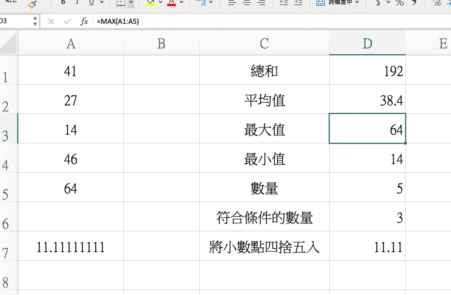Select cell D5 showing 5
Viewport: 451px width, 295px height.
[x=368, y=187]
